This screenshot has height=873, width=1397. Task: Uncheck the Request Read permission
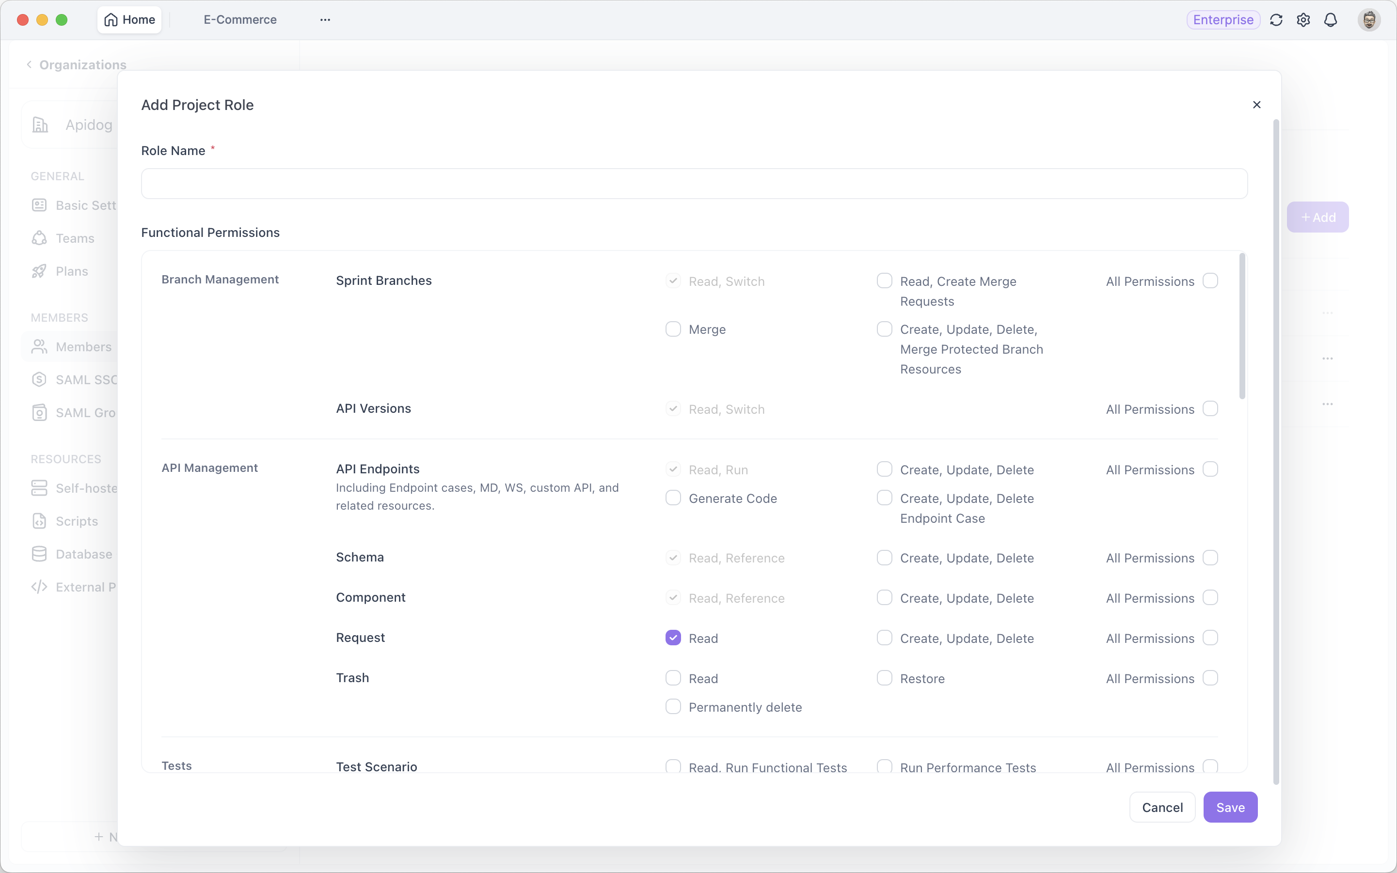click(x=673, y=638)
